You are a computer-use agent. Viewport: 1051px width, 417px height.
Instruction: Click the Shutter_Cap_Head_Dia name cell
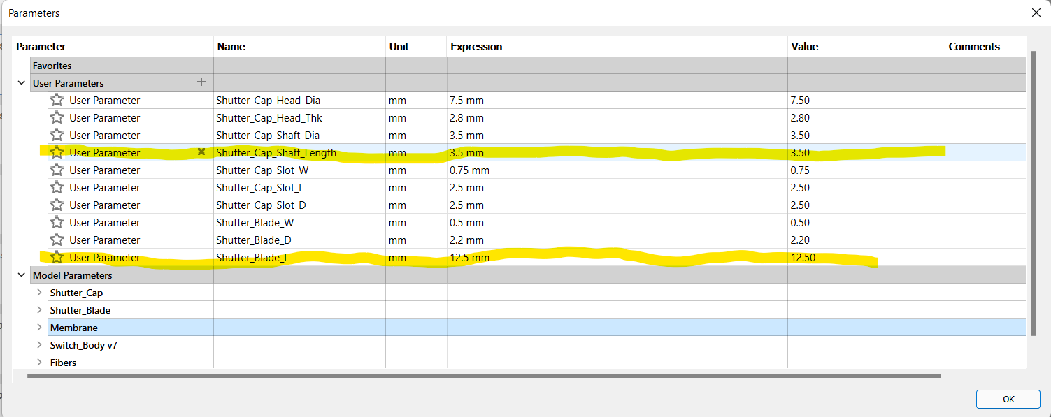coord(299,100)
